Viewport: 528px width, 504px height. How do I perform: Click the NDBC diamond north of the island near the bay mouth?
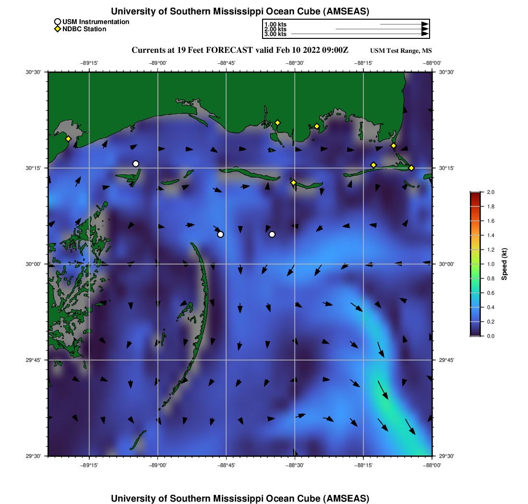pyautogui.click(x=393, y=146)
